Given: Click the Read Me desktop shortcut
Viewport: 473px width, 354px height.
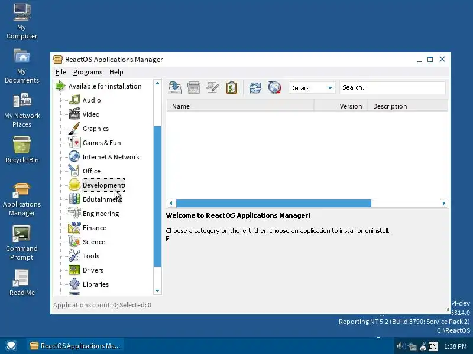Looking at the screenshot, I should 22,283.
